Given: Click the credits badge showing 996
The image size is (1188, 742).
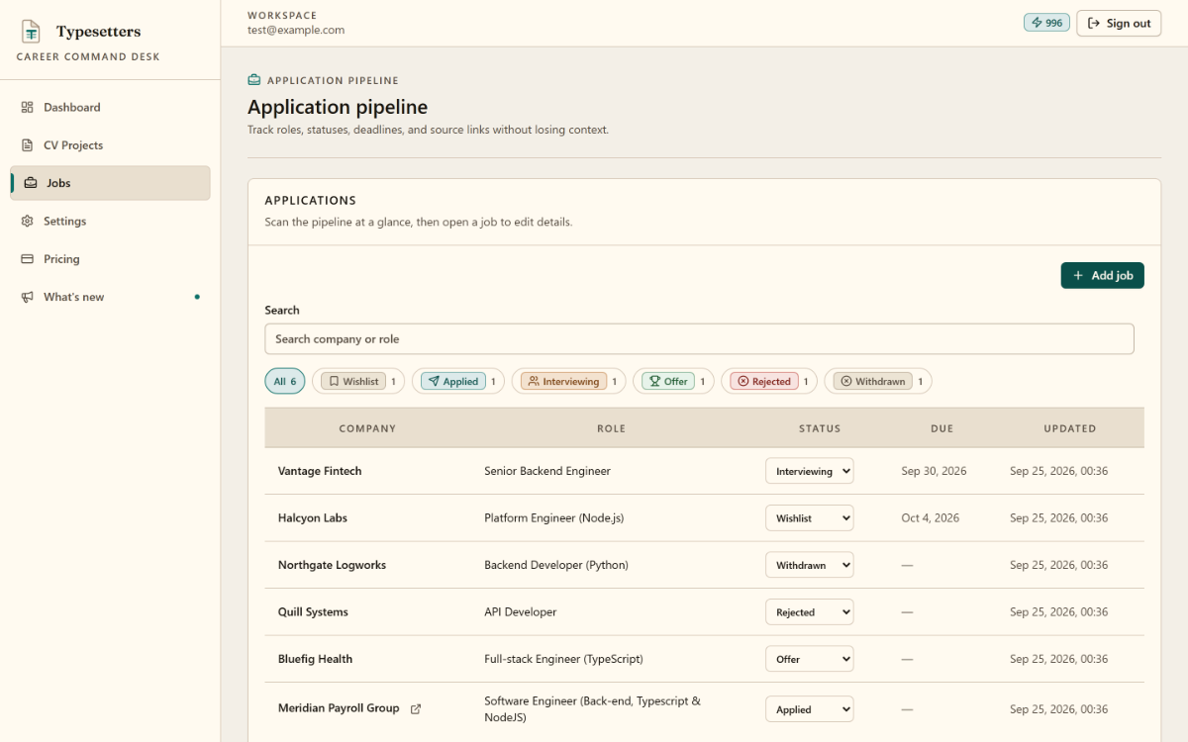Looking at the screenshot, I should (x=1046, y=23).
